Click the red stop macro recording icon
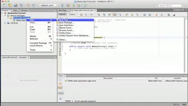This screenshot has width=188, height=106. point(157,15)
